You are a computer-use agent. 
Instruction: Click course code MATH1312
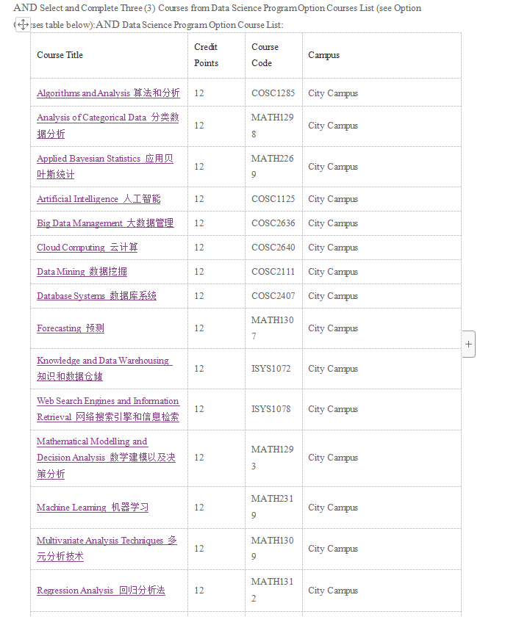coord(273,590)
